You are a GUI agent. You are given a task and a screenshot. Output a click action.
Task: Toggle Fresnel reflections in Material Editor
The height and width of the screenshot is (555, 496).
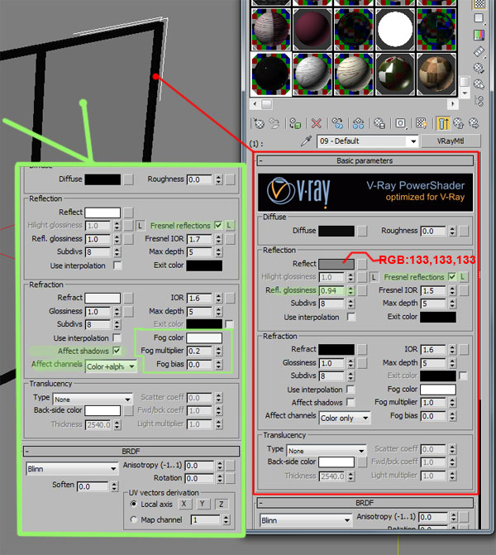(x=452, y=277)
